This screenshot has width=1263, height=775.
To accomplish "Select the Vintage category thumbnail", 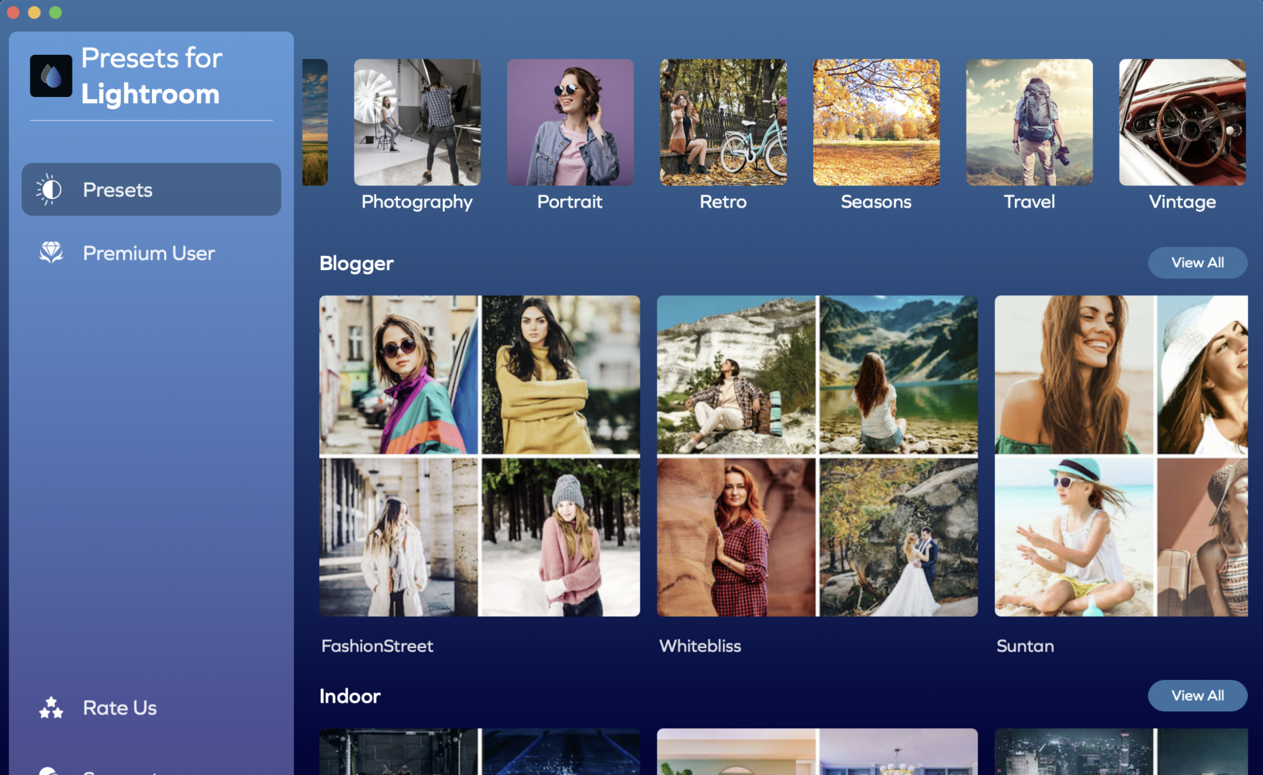I will click(1182, 122).
